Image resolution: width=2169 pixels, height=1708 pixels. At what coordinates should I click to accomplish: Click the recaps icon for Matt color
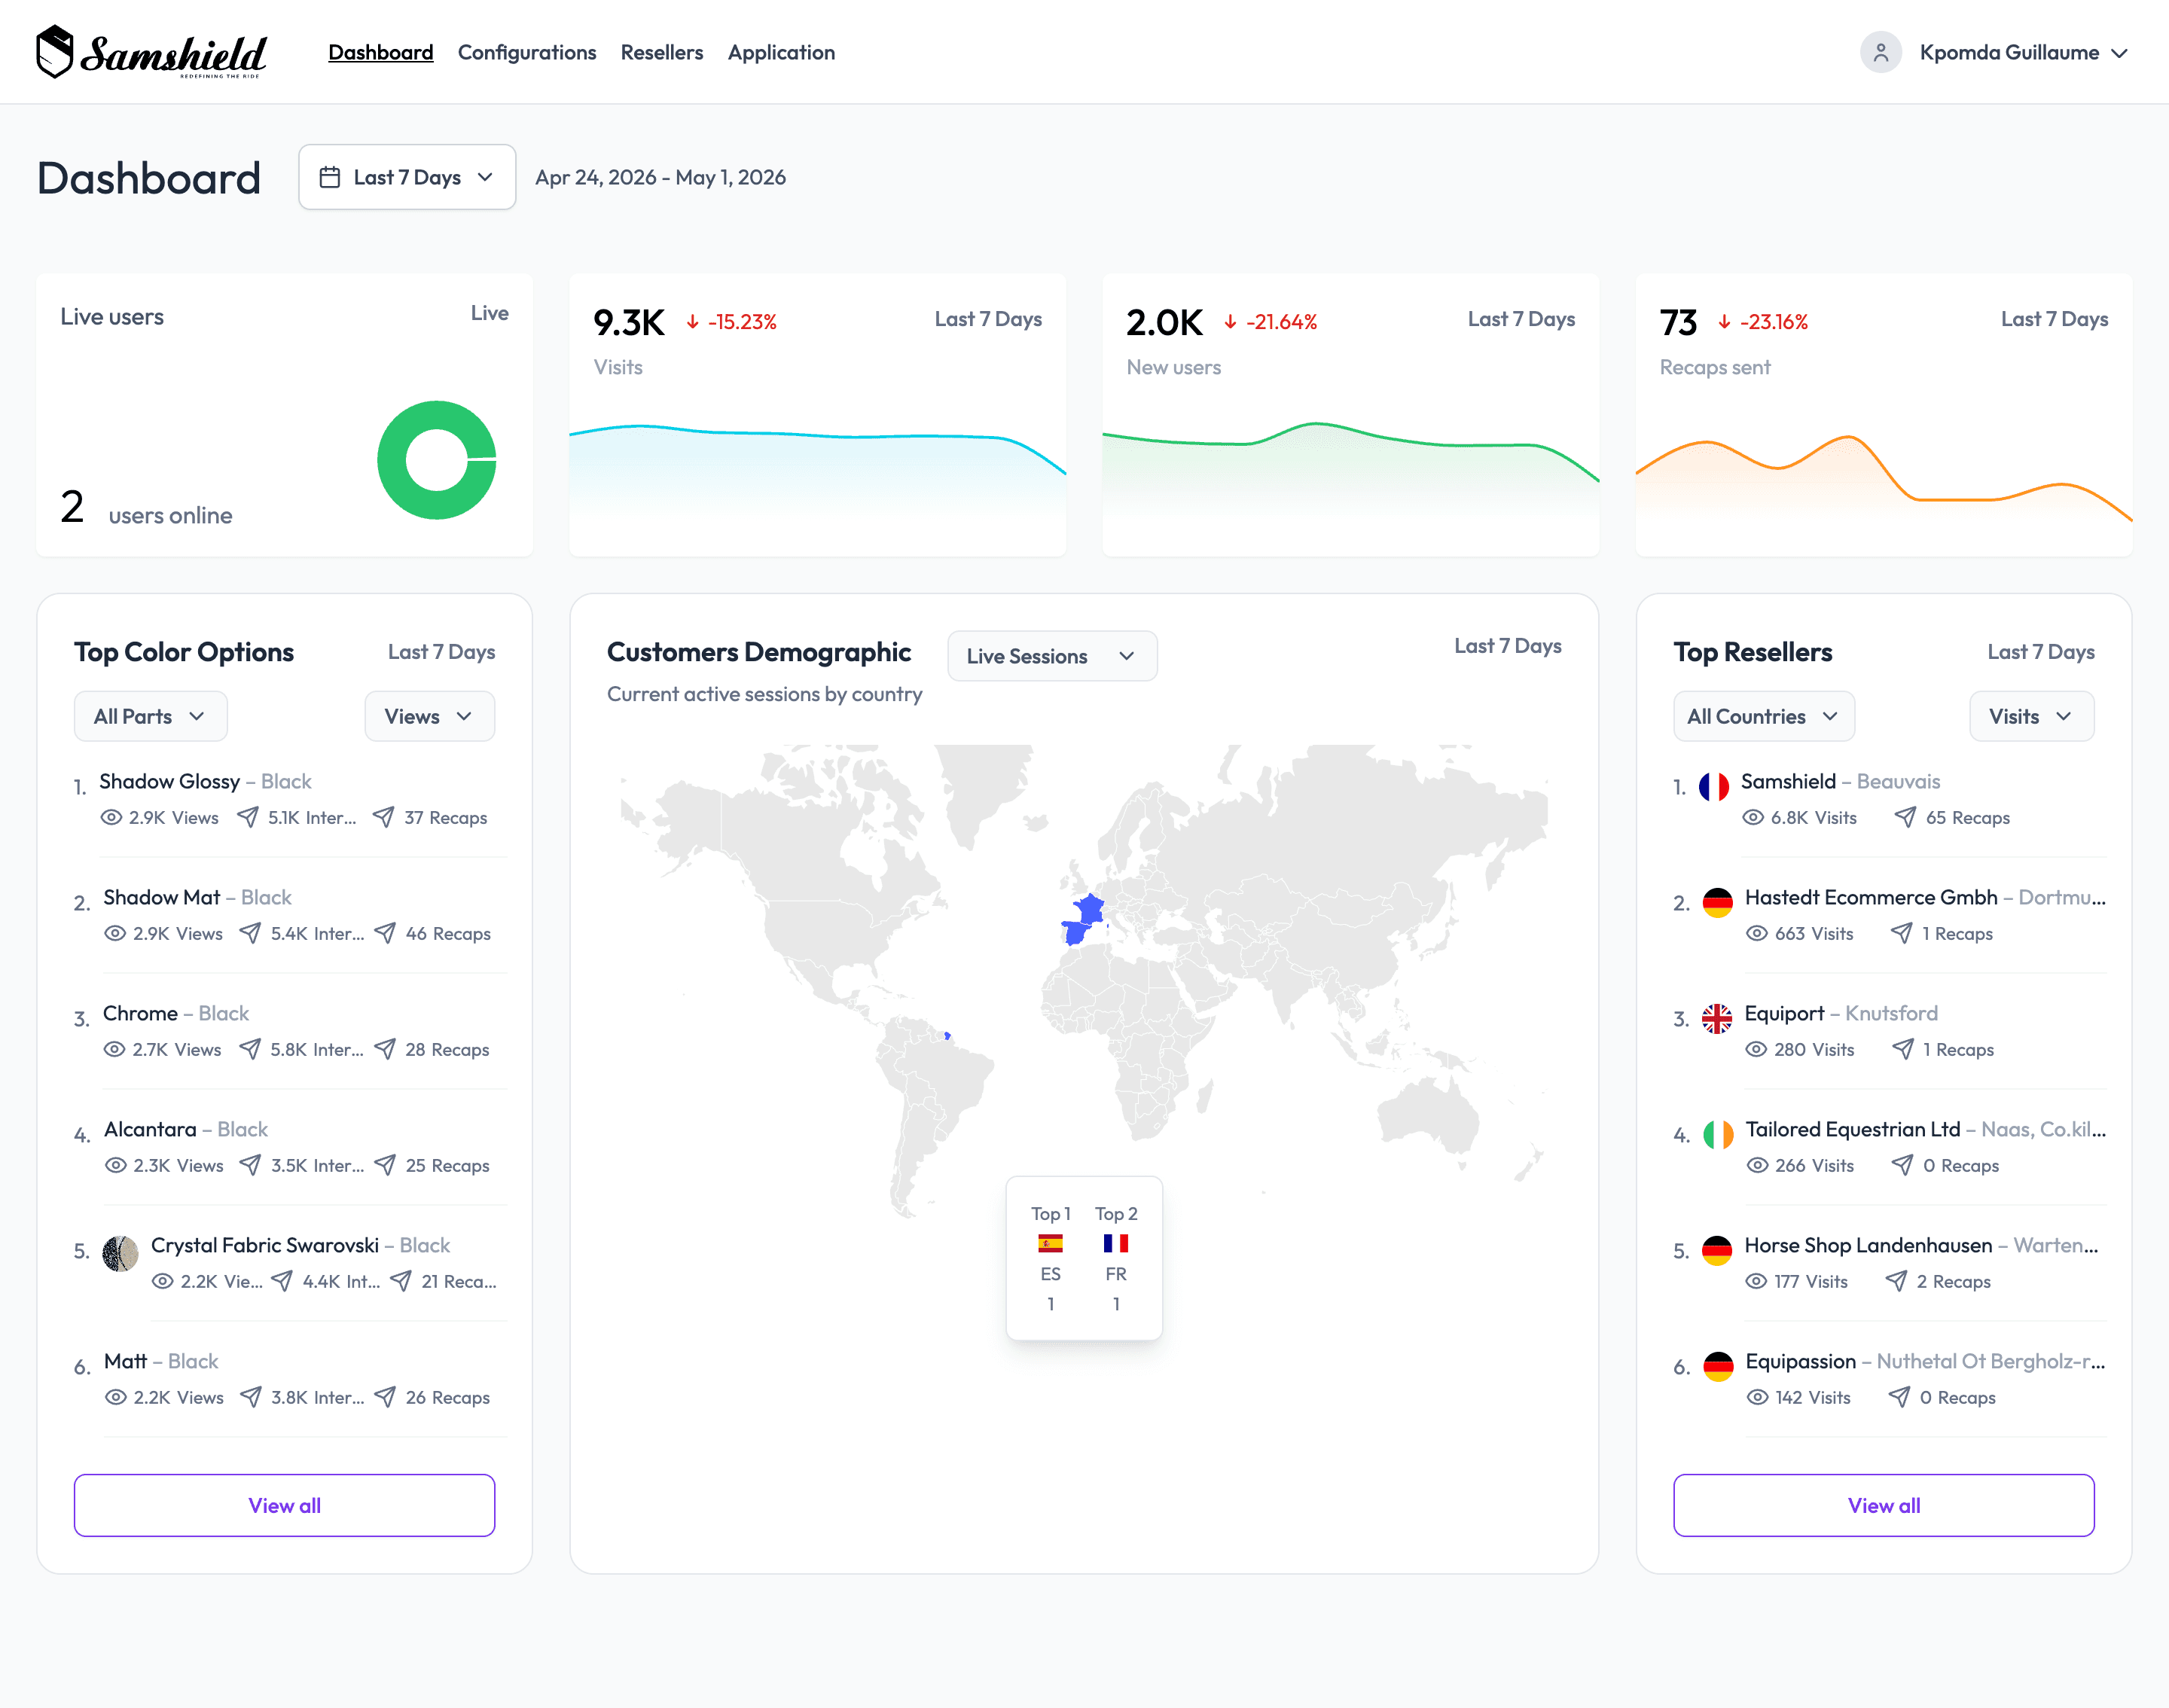tap(385, 1398)
